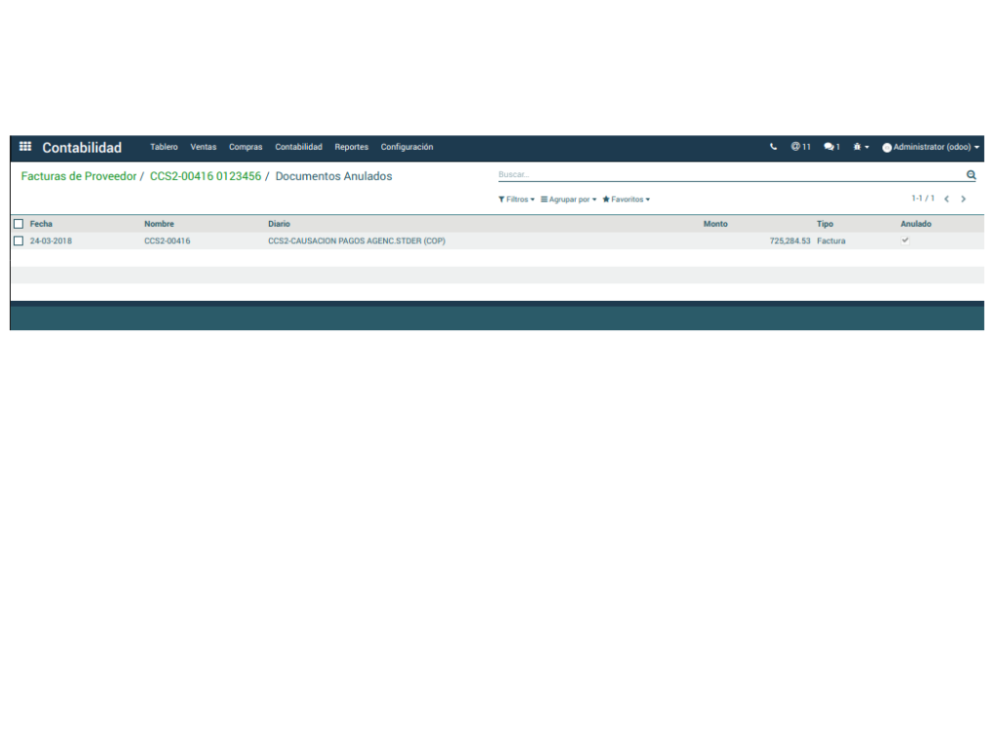The image size is (997, 747).
Task: Go back to CCS2-00416 0123456 breadcrumb
Action: 206,176
